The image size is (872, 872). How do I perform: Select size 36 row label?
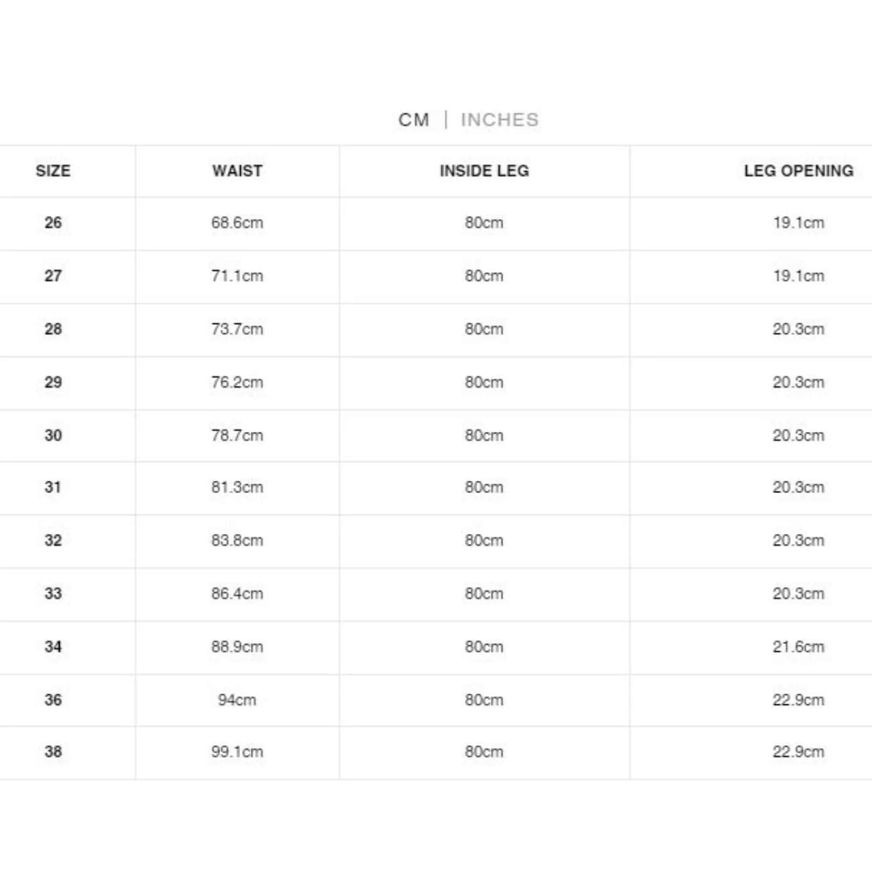coord(53,700)
